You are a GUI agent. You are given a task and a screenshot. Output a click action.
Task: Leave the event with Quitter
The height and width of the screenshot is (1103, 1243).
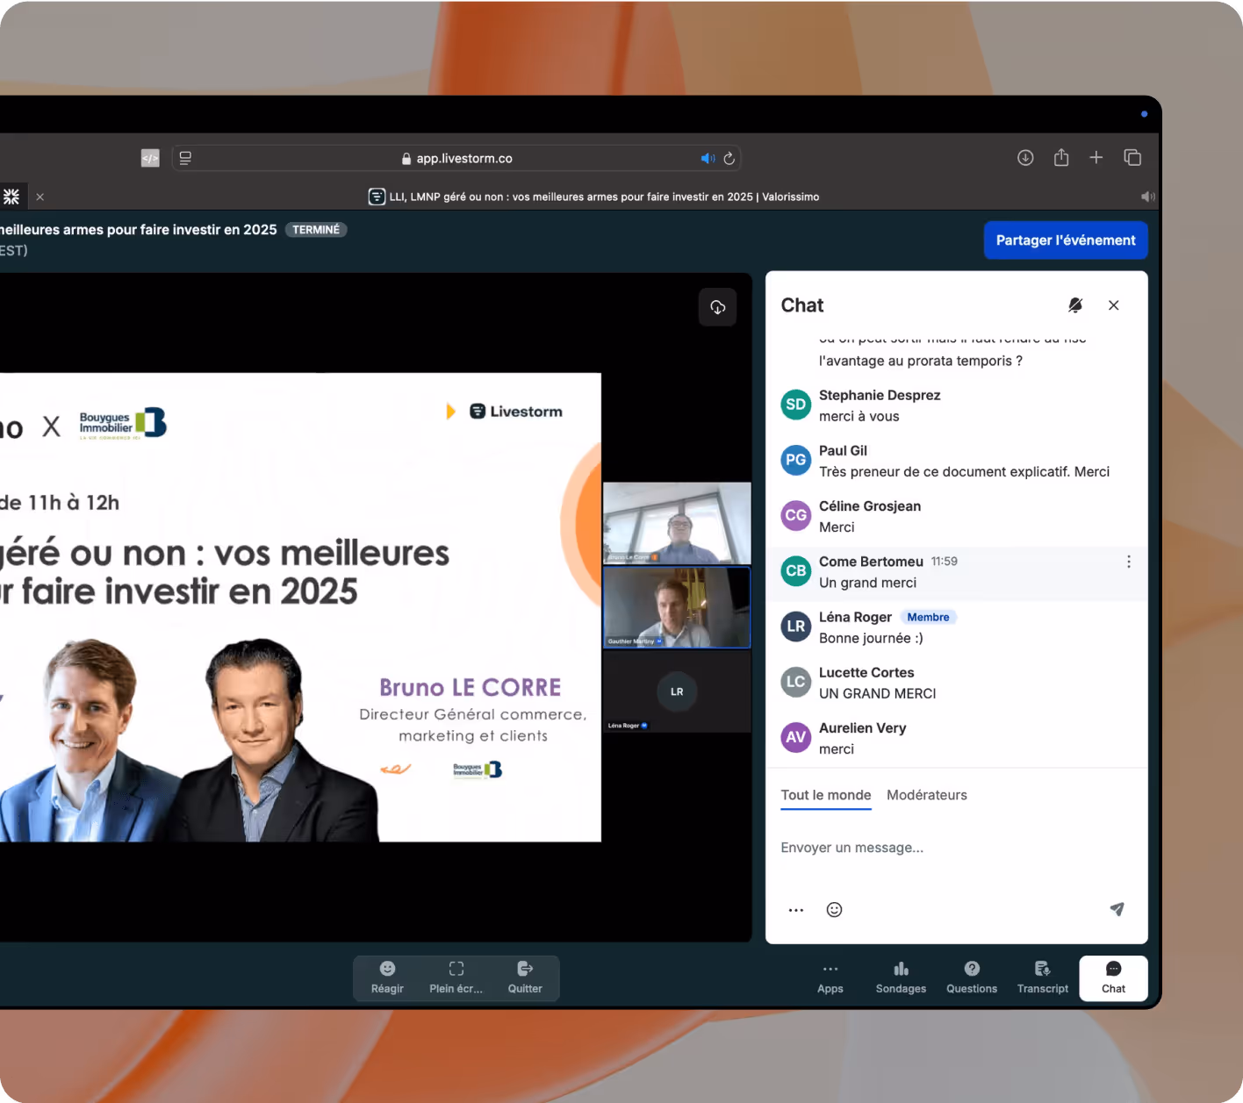(525, 978)
